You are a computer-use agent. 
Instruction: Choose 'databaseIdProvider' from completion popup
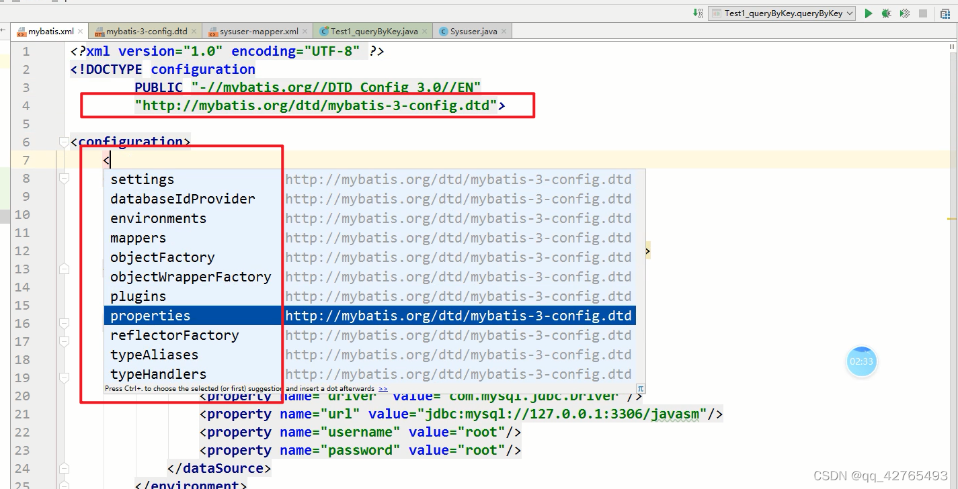(370, 199)
